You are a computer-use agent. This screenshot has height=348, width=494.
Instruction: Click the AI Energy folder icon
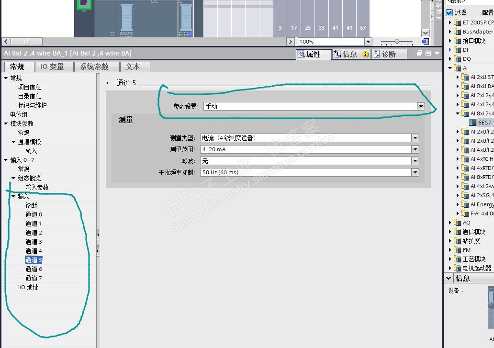(x=465, y=204)
